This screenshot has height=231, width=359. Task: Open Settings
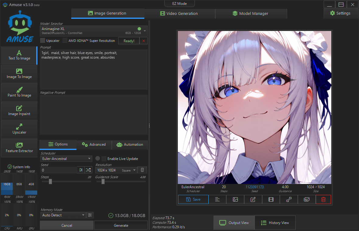[x=340, y=13]
